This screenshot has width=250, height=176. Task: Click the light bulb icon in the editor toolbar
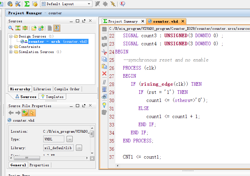104,105
